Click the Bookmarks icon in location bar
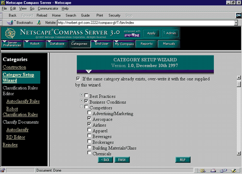 tap(11, 23)
